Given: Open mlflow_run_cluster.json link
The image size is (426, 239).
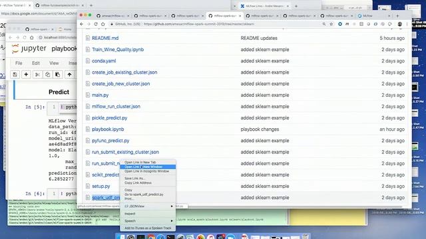Looking at the screenshot, I should click(116, 106).
